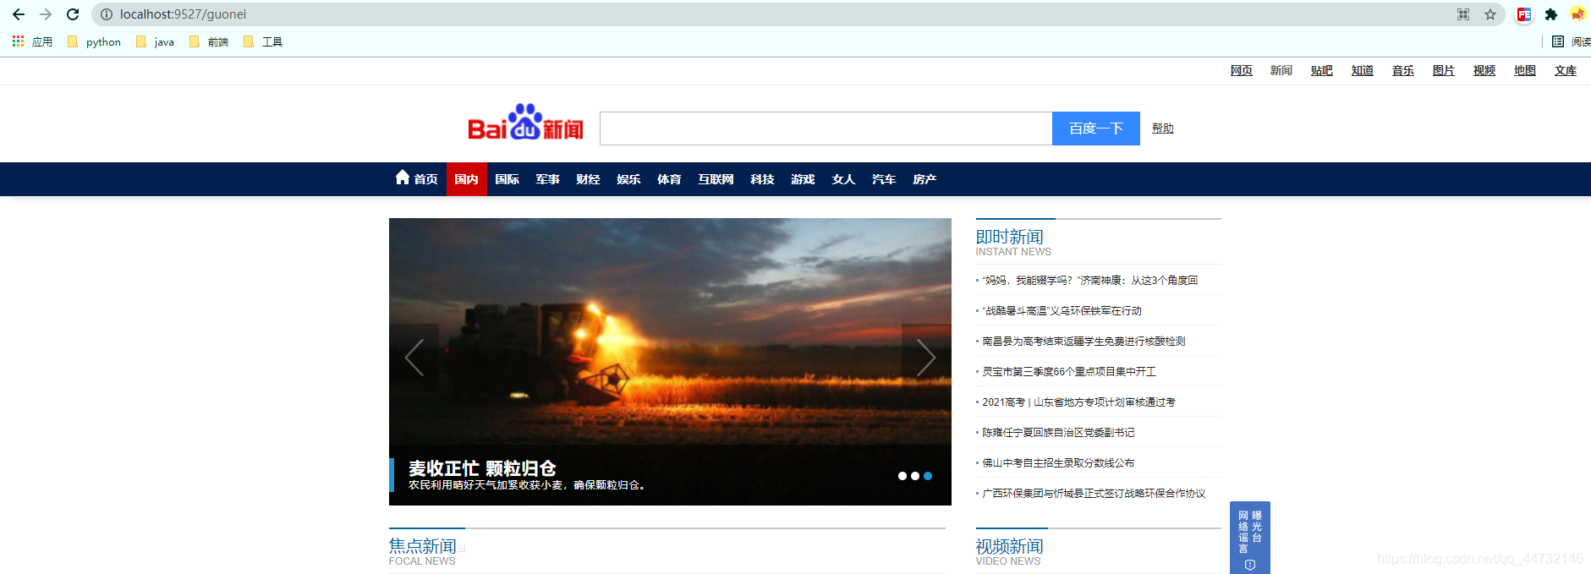This screenshot has width=1591, height=574.
Task: Select the 国内 navigation tab
Action: coord(467,179)
